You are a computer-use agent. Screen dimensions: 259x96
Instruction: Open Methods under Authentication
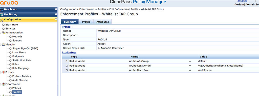(17, 37)
